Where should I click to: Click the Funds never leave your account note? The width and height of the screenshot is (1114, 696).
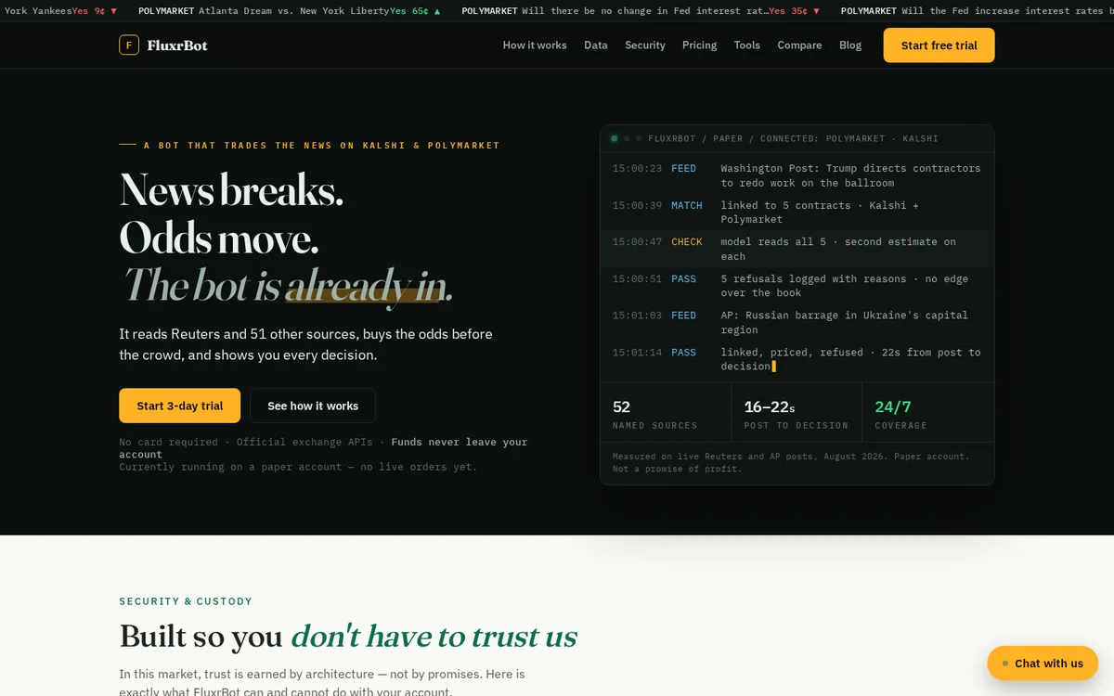pyautogui.click(x=323, y=448)
